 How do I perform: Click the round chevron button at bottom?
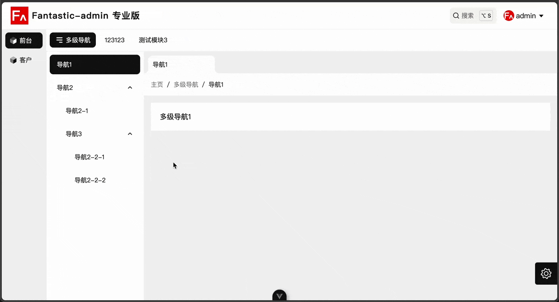pos(279,296)
